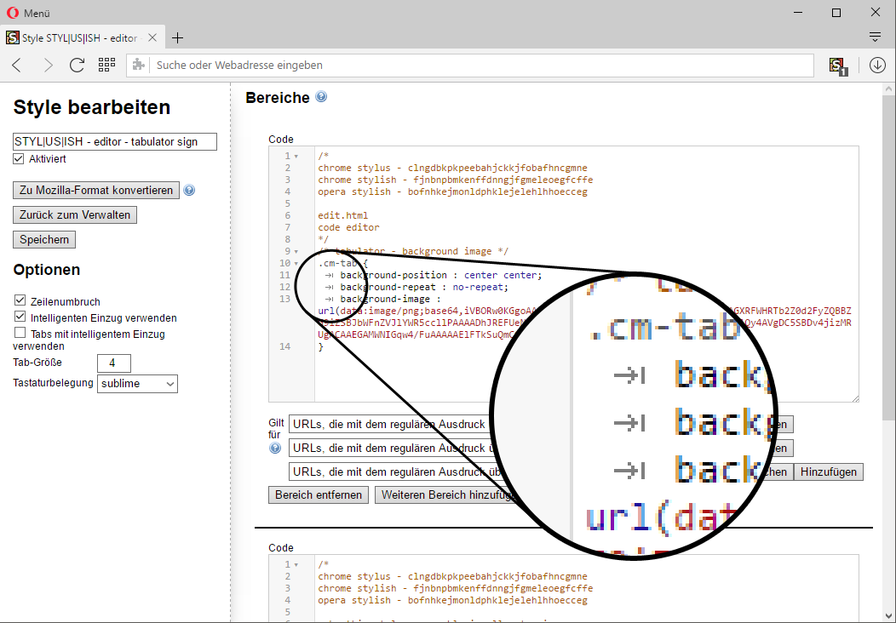Click help icon beside Mozilla-Format button

(189, 191)
